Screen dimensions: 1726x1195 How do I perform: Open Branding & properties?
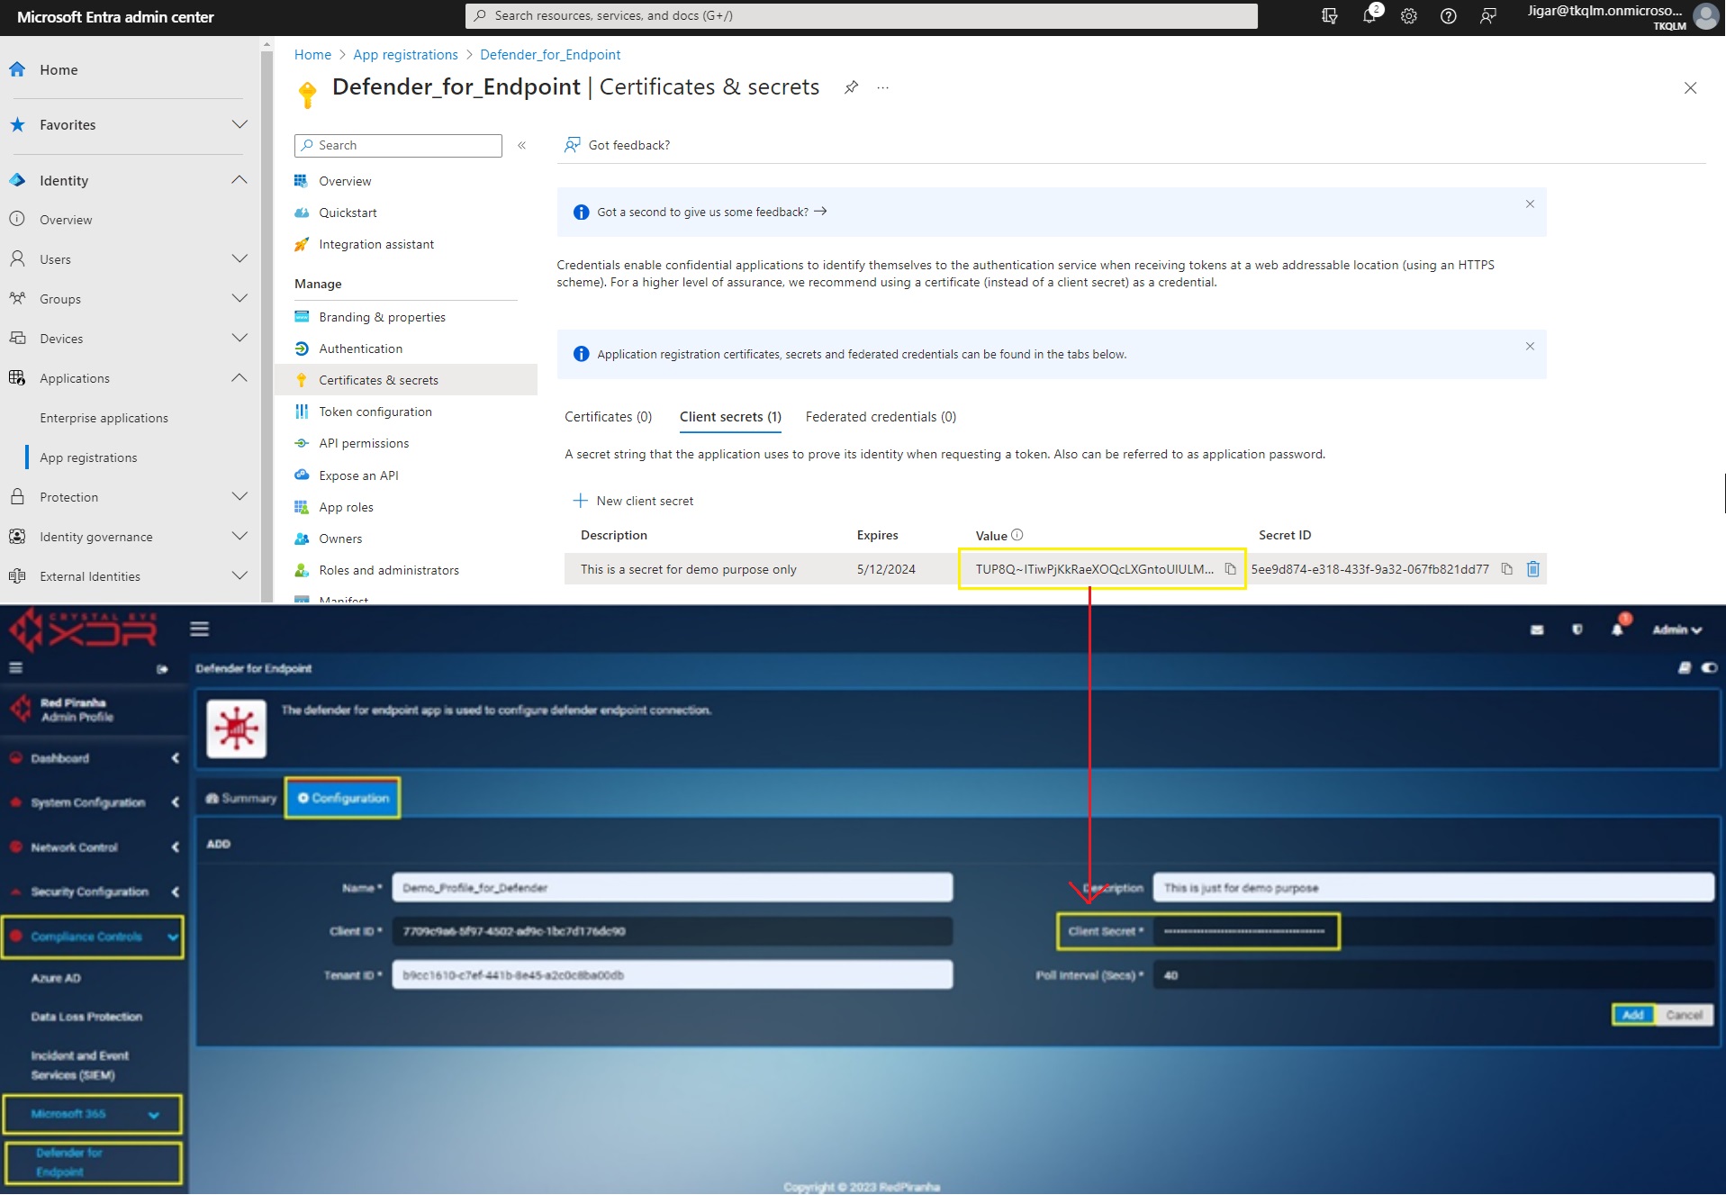pyautogui.click(x=382, y=317)
